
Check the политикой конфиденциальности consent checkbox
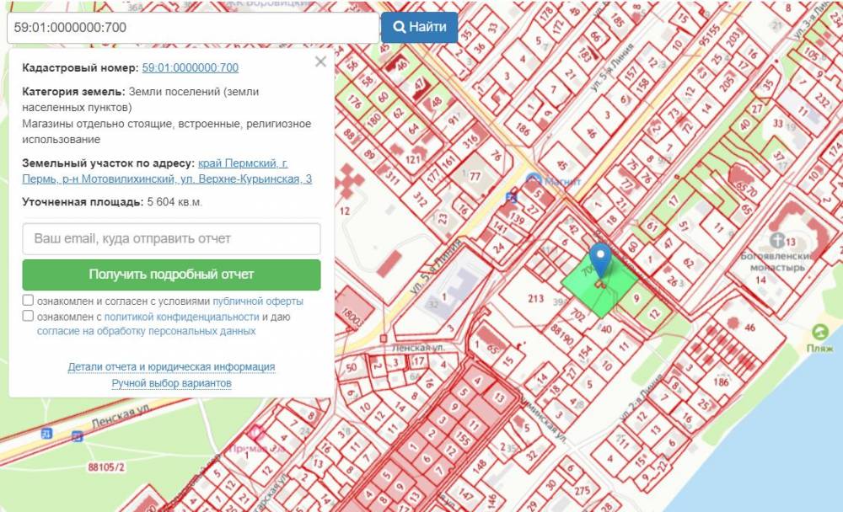coord(29,317)
